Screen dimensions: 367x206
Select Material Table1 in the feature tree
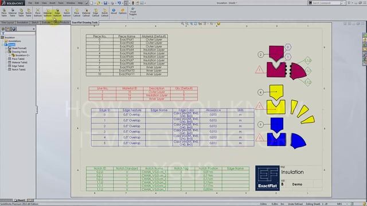[19, 62]
